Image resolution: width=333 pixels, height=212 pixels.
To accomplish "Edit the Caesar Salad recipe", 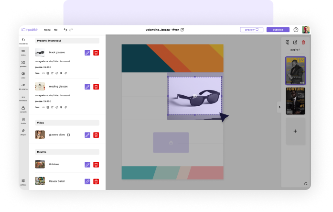I will click(x=87, y=181).
